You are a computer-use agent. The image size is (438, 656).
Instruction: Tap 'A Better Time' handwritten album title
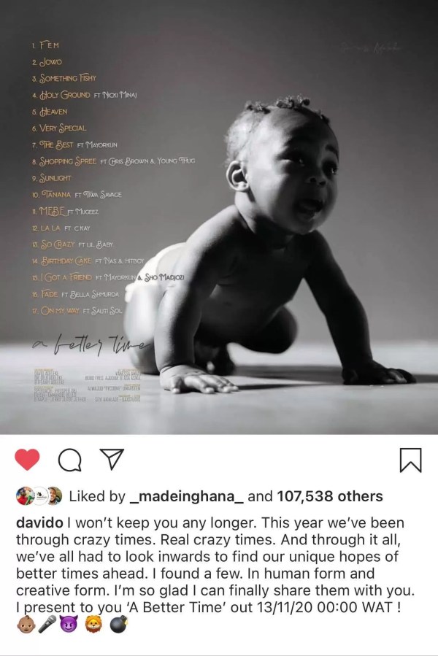click(91, 344)
